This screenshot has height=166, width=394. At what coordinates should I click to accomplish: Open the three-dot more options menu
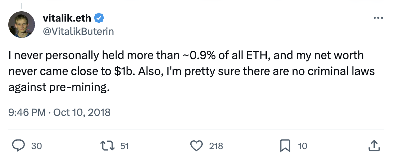(x=378, y=18)
